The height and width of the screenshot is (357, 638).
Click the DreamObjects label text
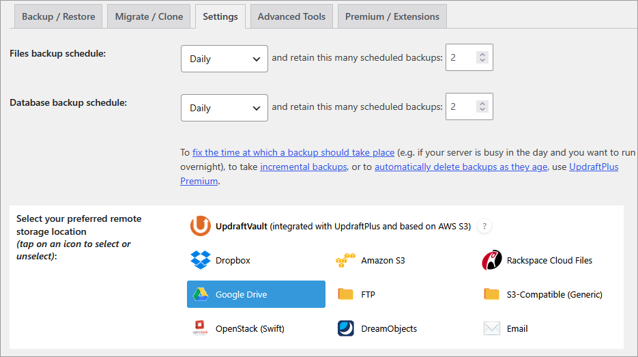389,328
